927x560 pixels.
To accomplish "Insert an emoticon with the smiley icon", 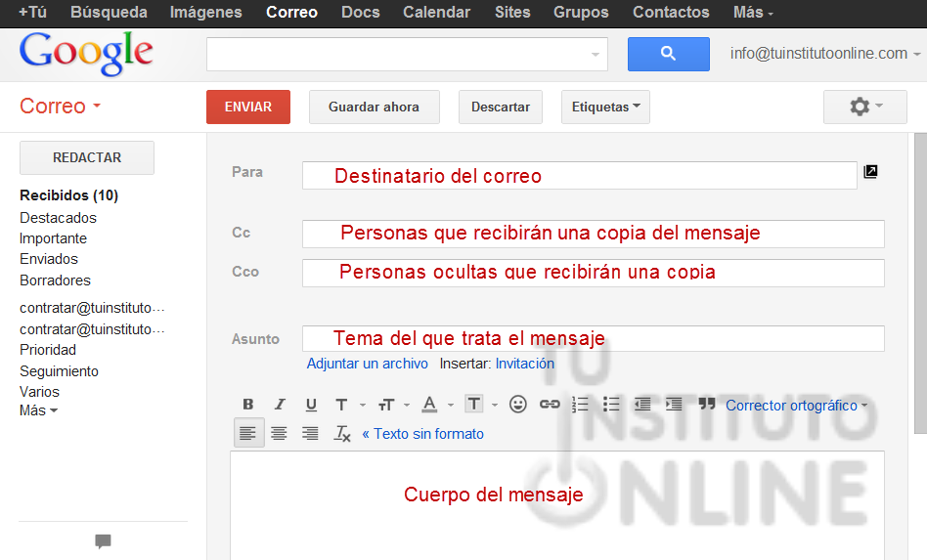I will [x=518, y=404].
